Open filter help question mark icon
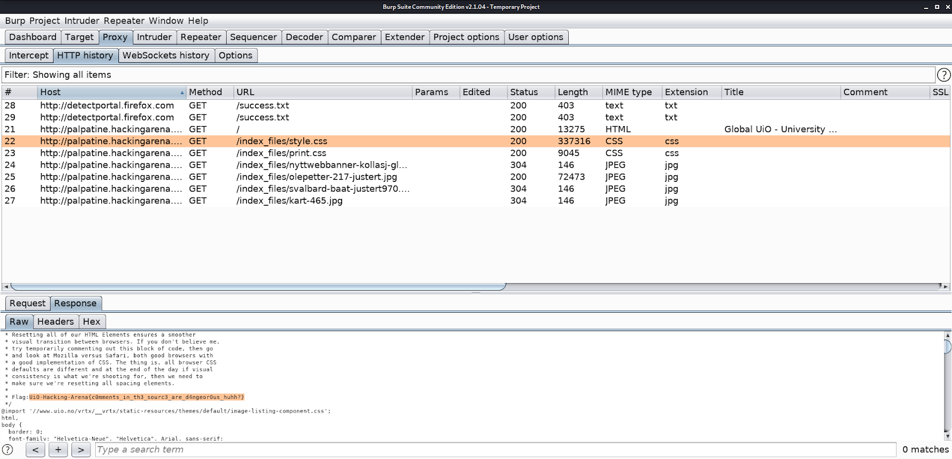Viewport: 952px width, 459px height. tap(944, 75)
